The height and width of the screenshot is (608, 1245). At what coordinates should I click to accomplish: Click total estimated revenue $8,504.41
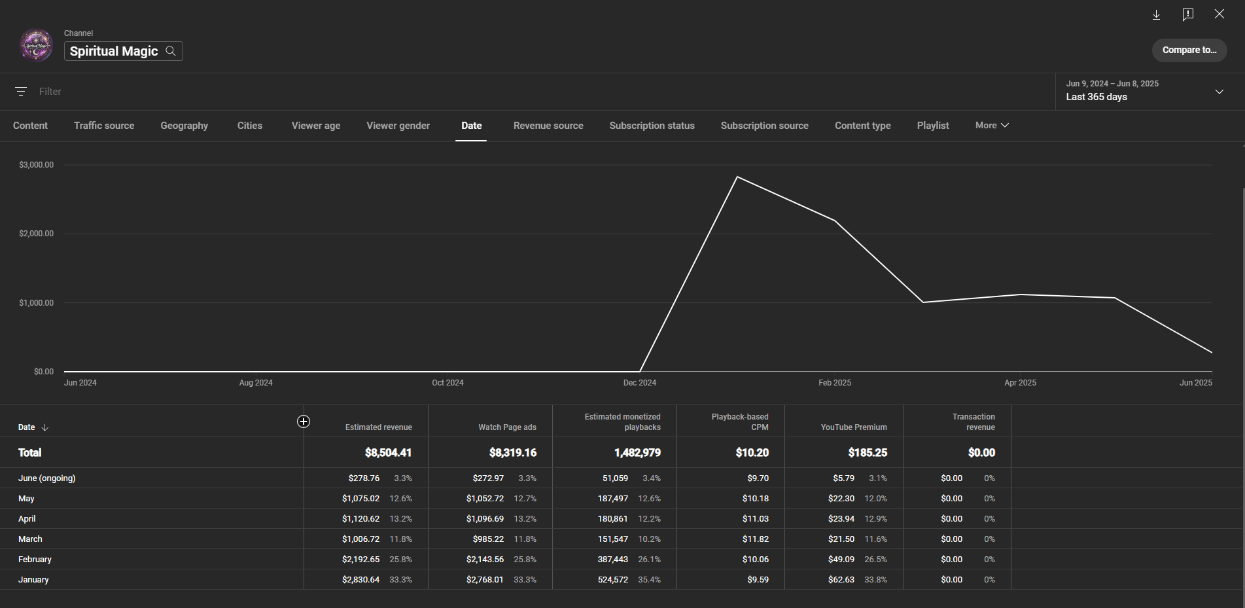pos(388,453)
